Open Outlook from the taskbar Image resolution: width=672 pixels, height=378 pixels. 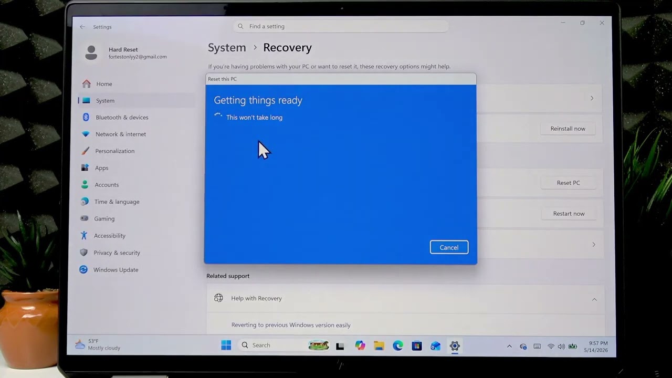coord(436,345)
